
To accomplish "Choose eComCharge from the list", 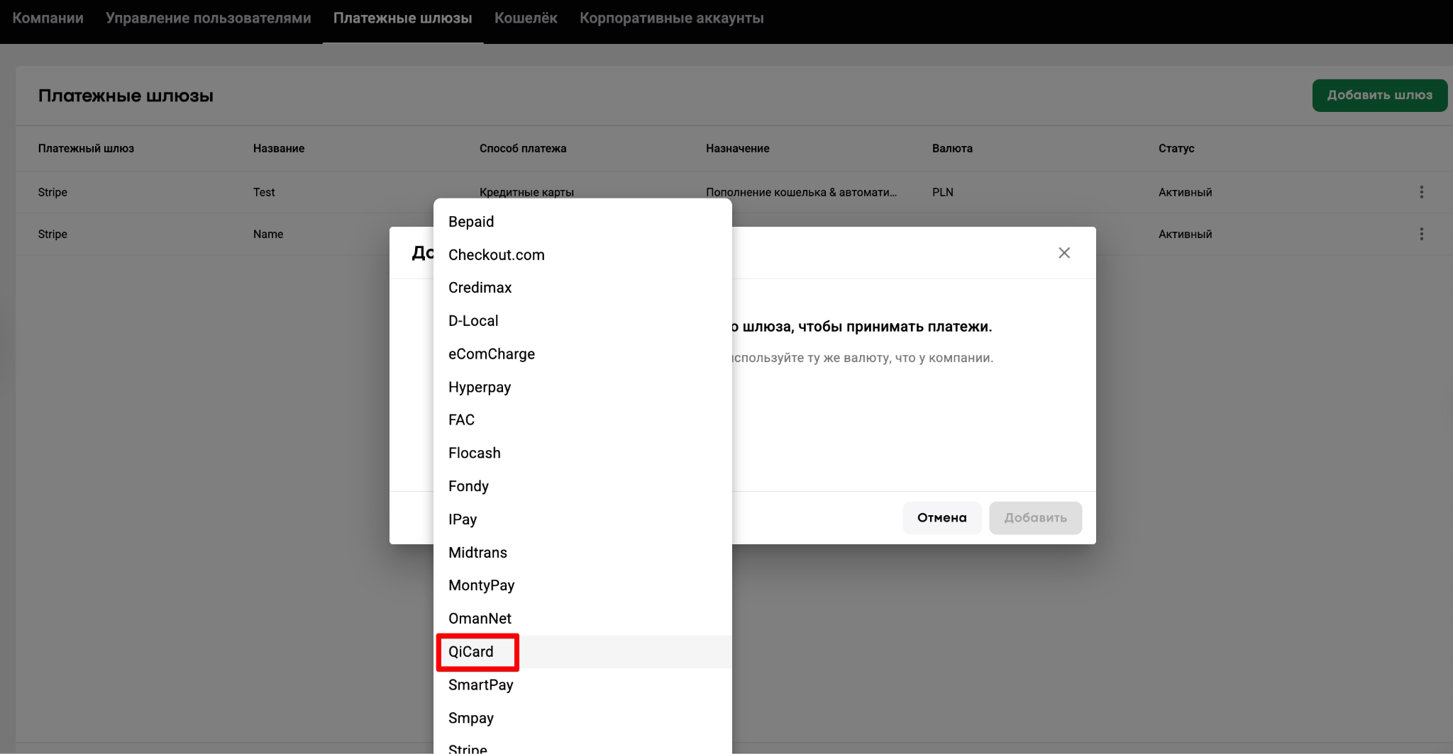I will coord(582,354).
